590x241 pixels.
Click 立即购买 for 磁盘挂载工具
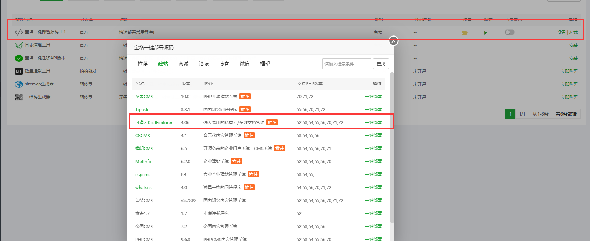coord(569,71)
